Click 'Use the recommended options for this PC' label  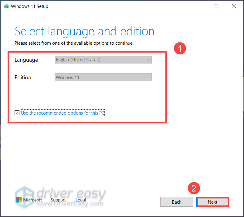pos(63,113)
